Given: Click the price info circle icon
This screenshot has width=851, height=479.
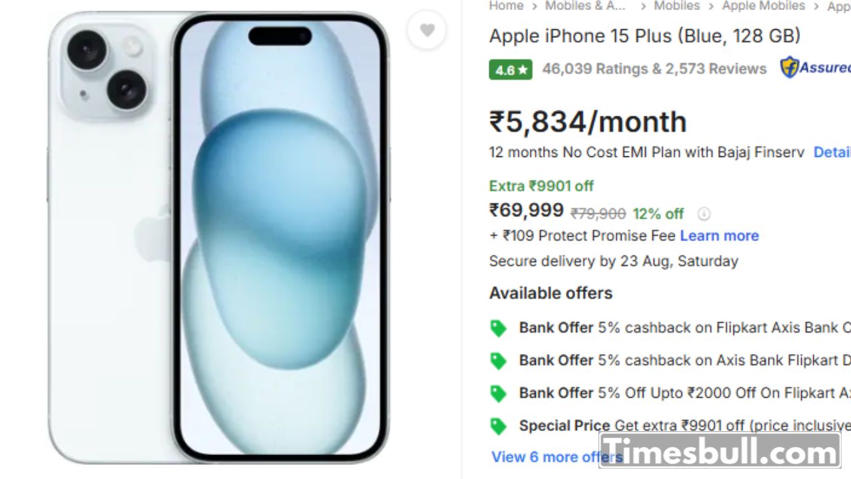Looking at the screenshot, I should click(x=703, y=214).
